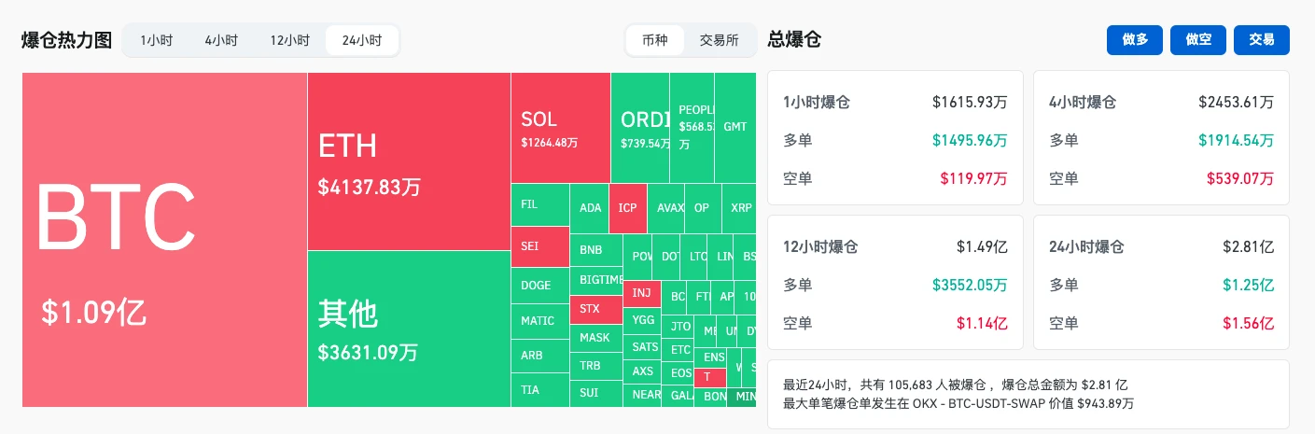Click the 24小时爆仓 summary card
Screen dimensions: 1315x434
tap(1161, 282)
